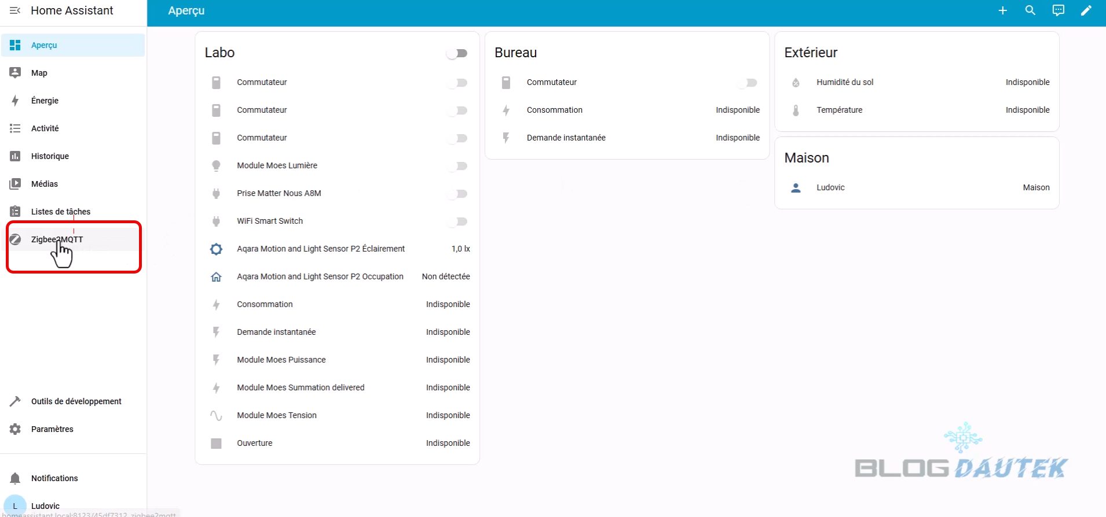Click the Aqara Éclairement 1,0 lx value
Image resolution: width=1106 pixels, height=517 pixels.
(460, 249)
